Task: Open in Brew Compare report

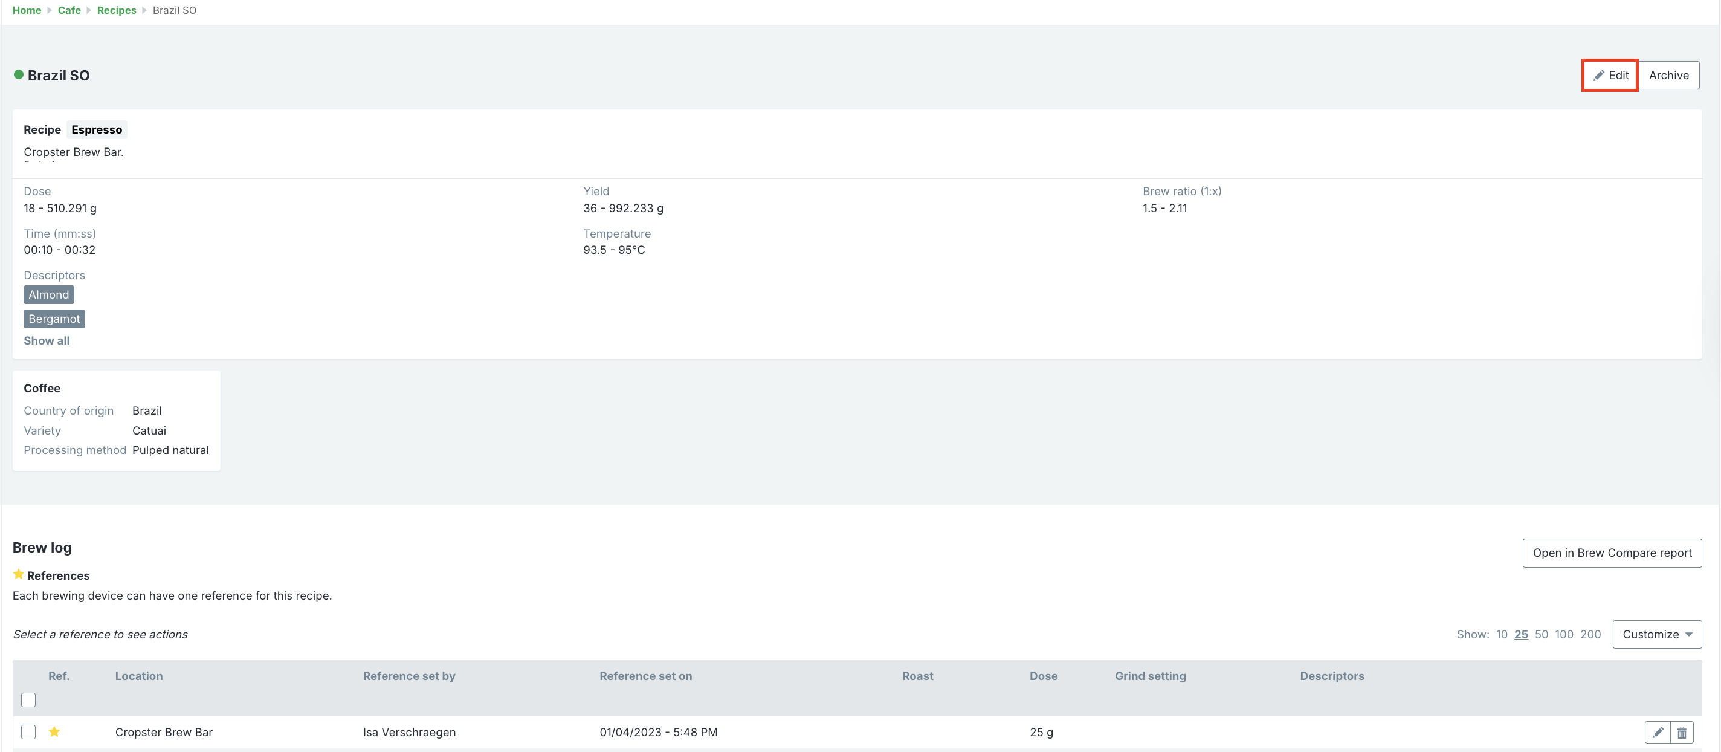Action: click(x=1612, y=553)
